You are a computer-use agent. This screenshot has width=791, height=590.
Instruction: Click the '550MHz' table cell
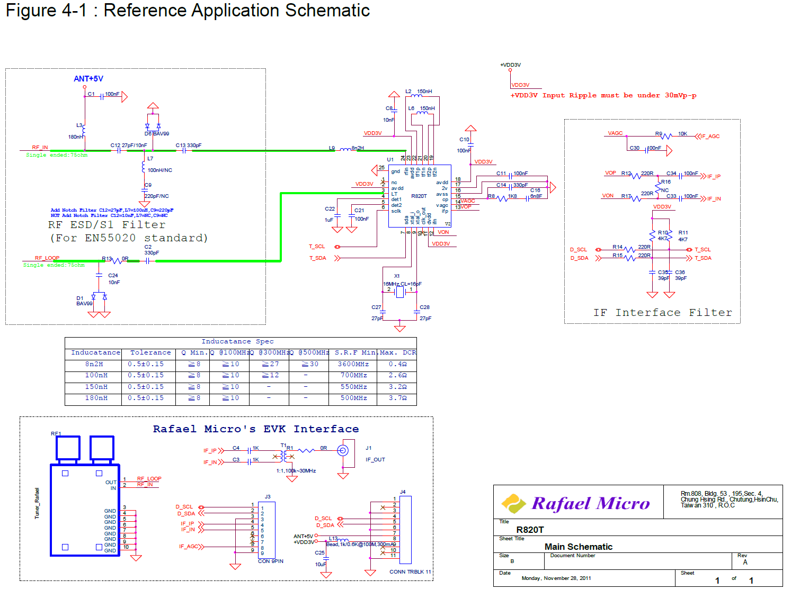coord(353,387)
